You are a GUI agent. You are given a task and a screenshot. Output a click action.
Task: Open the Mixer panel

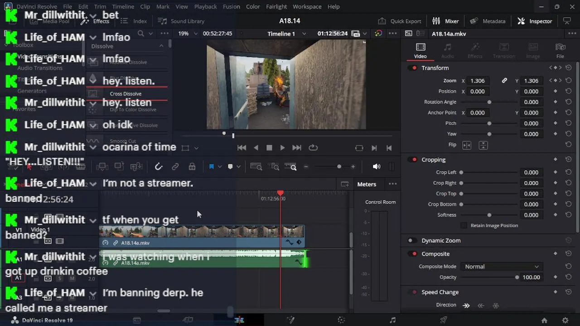pos(445,21)
